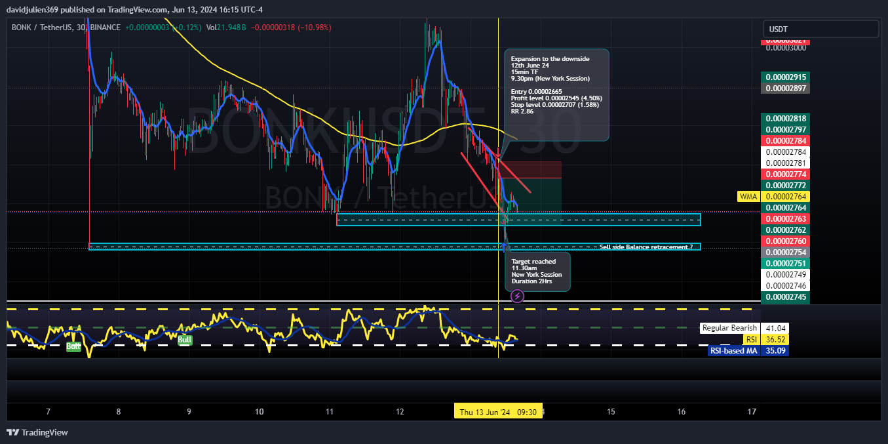The image size is (888, 444).
Task: Click the TradingView logo at bottom left
Action: pyautogui.click(x=37, y=432)
